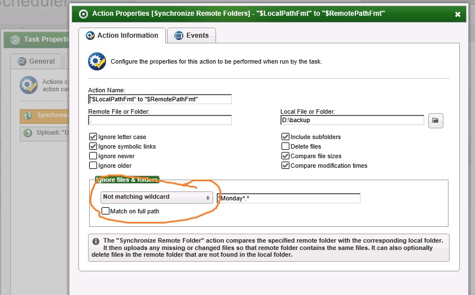This screenshot has width=475, height=295.
Task: Uncheck Ignore letter case
Action: (93, 137)
